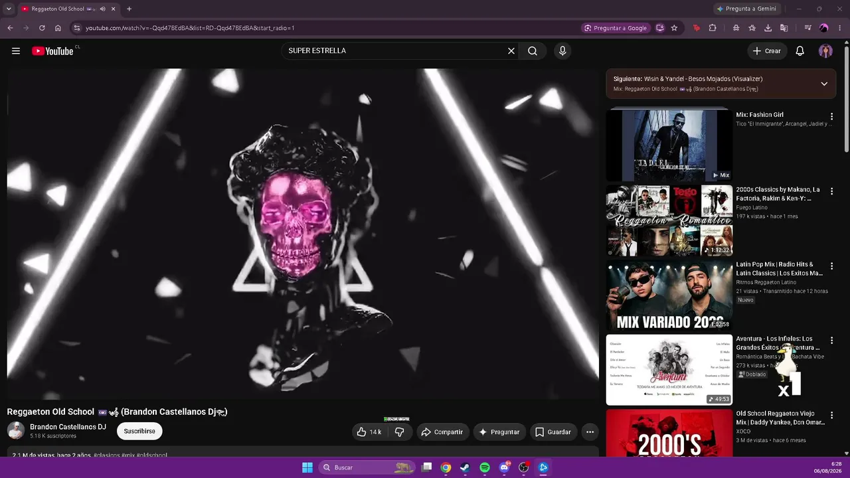Open Spotify from the taskbar
Viewport: 850px width, 478px height.
(485, 467)
